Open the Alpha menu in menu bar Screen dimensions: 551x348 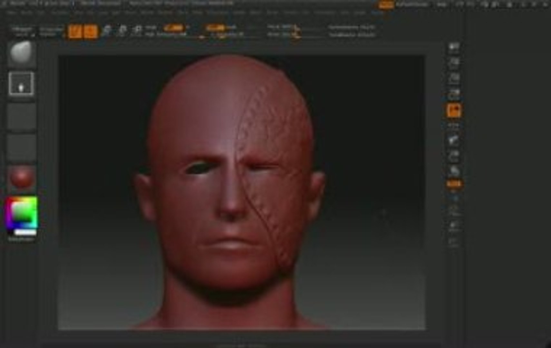click(12, 13)
